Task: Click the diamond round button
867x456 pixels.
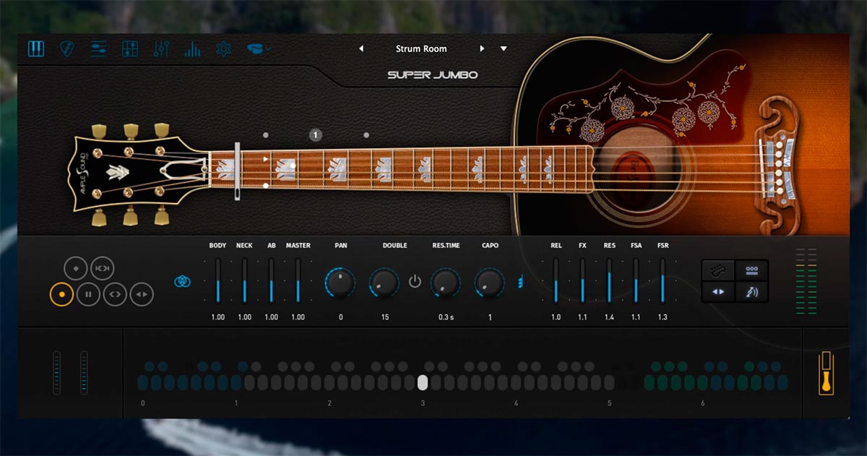Action: tap(75, 268)
